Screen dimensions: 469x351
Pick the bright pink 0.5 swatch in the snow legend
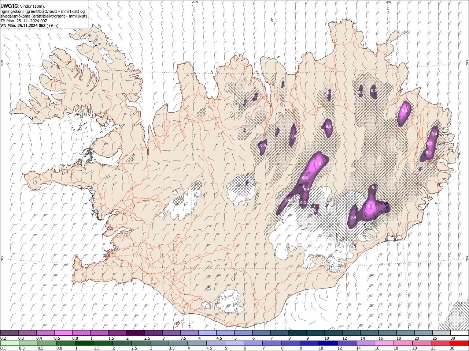point(63,333)
